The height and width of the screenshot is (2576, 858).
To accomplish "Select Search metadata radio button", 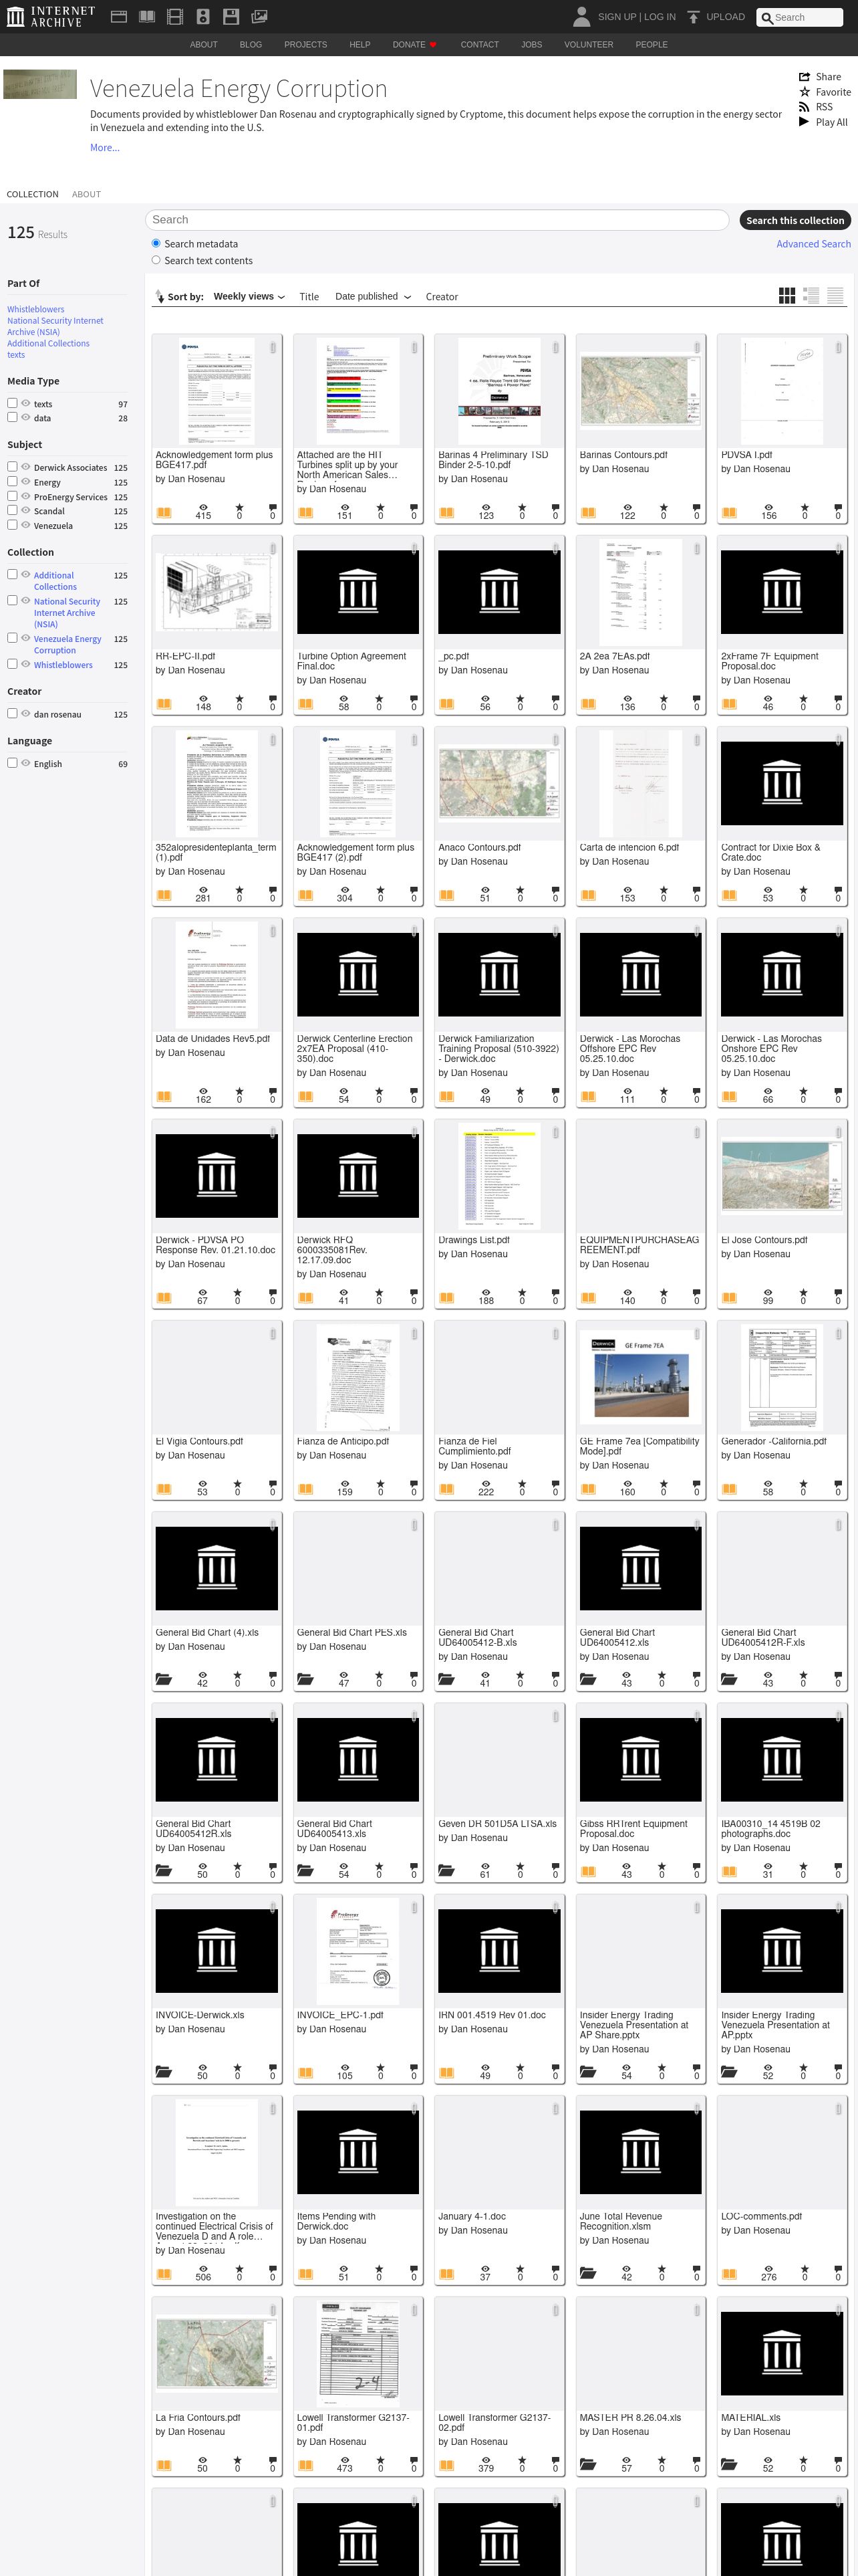I will coord(156,243).
